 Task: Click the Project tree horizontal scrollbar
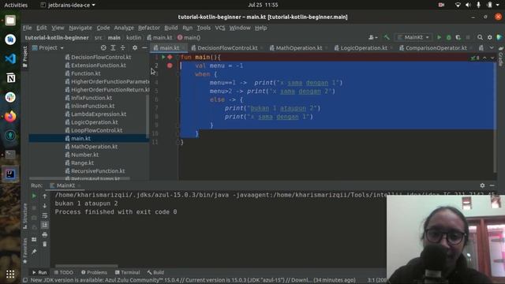click(x=80, y=178)
